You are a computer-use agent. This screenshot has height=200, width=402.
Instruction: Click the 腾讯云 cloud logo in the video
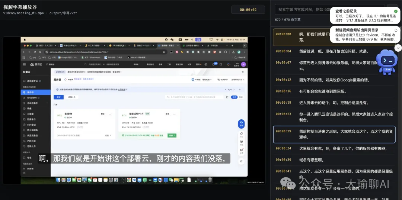point(36,64)
